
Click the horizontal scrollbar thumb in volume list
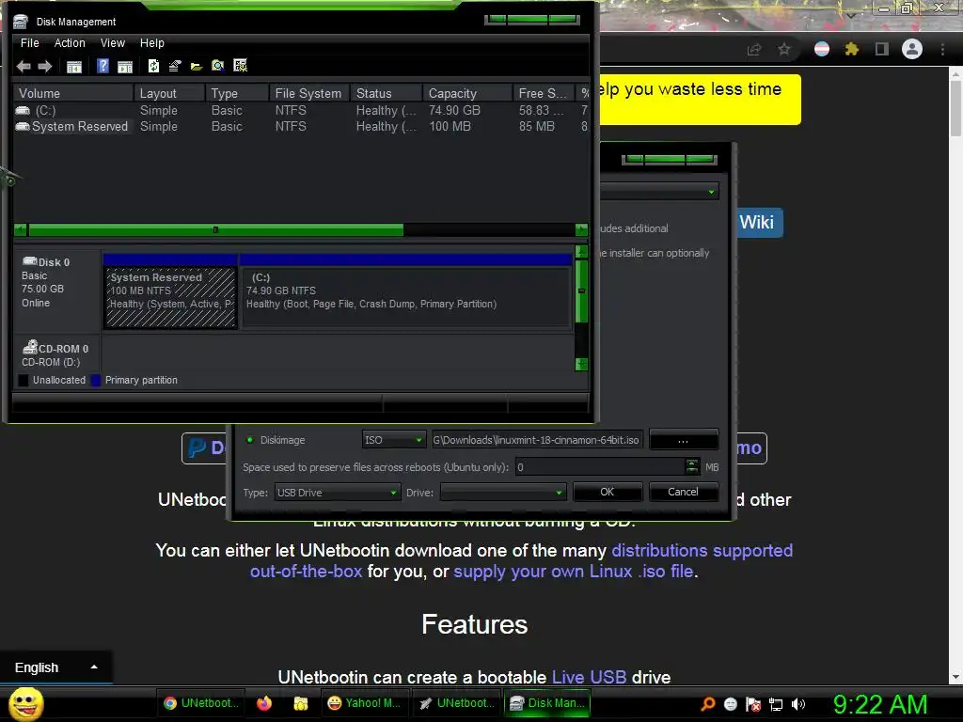tap(215, 229)
